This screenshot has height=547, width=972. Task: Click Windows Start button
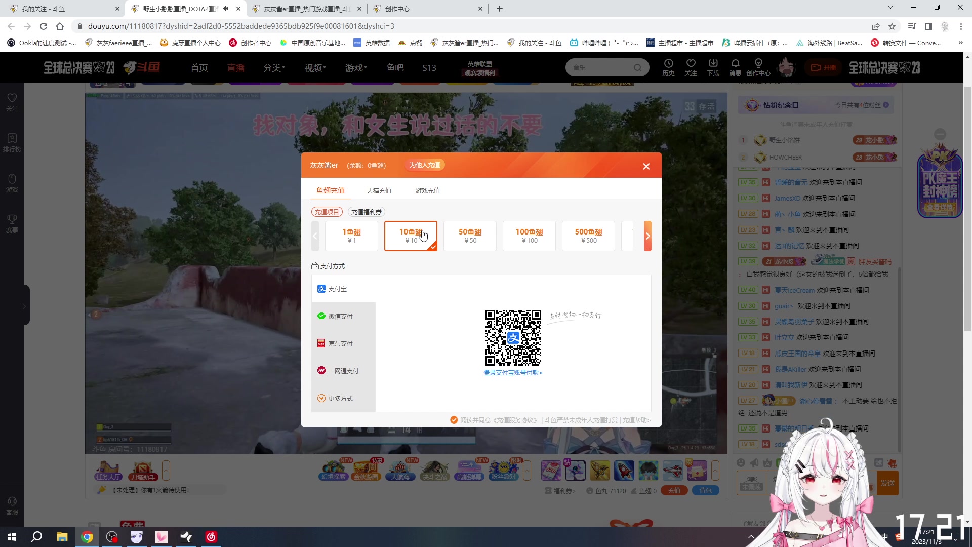tap(12, 537)
